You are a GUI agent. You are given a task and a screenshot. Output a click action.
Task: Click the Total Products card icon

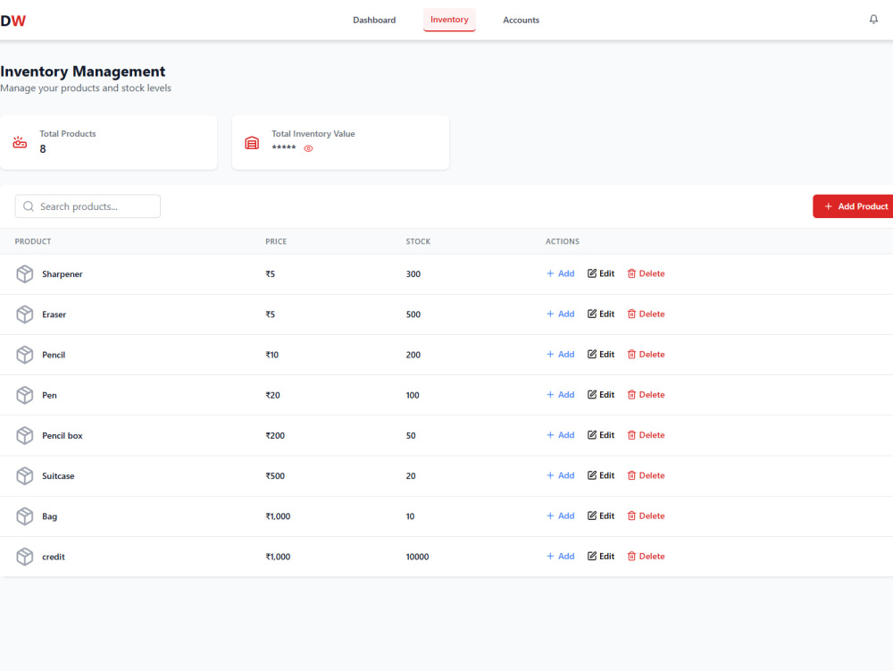tap(20, 142)
